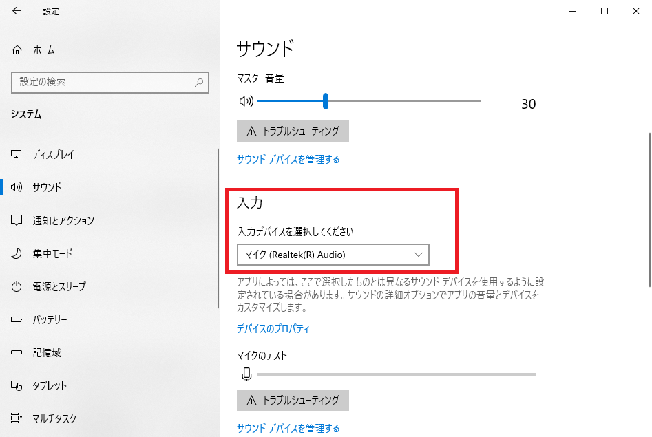Click the Power and sleep icon
The width and height of the screenshot is (652, 437).
tap(17, 286)
